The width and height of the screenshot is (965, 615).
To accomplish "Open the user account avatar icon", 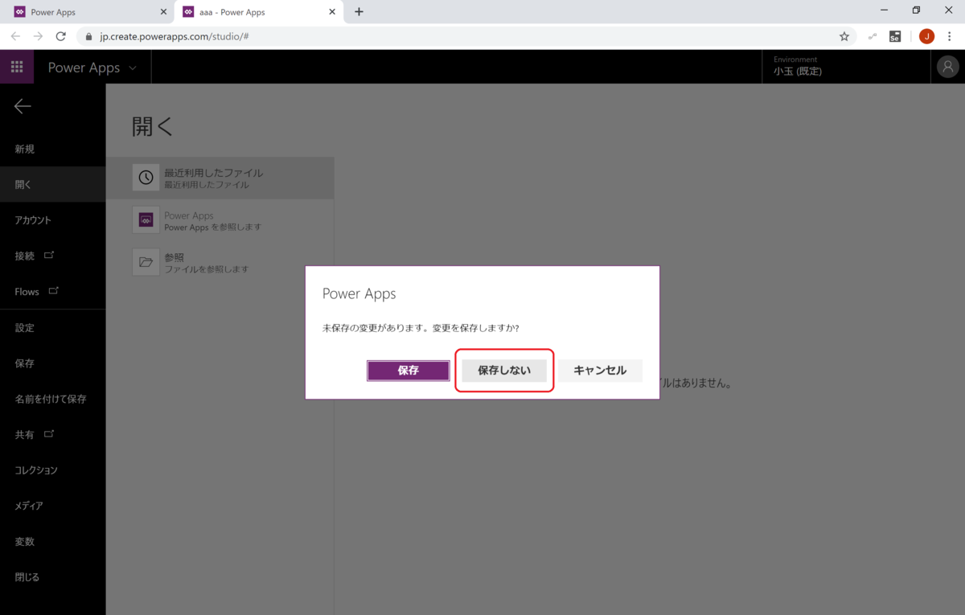I will tap(948, 68).
